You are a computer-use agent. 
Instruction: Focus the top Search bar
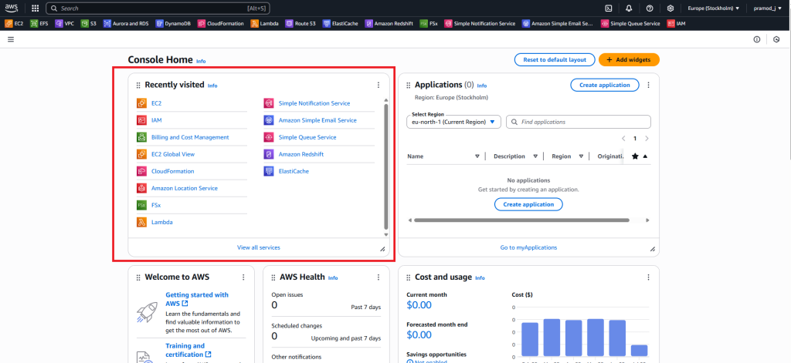coord(158,8)
